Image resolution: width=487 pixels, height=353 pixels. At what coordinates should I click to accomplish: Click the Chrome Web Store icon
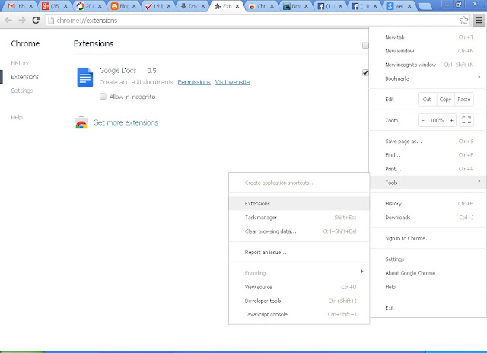tap(81, 122)
